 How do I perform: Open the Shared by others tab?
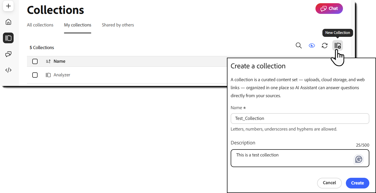pyautogui.click(x=118, y=25)
